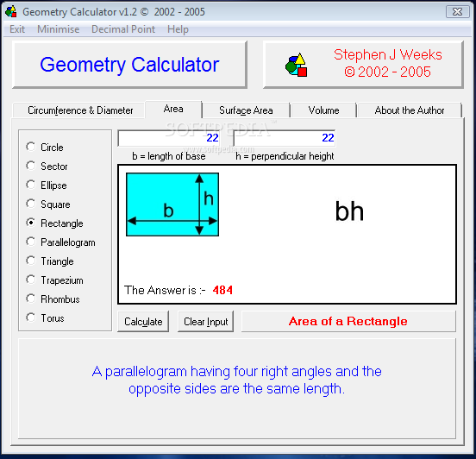
Task: Open the Exit menu
Action: tap(17, 29)
